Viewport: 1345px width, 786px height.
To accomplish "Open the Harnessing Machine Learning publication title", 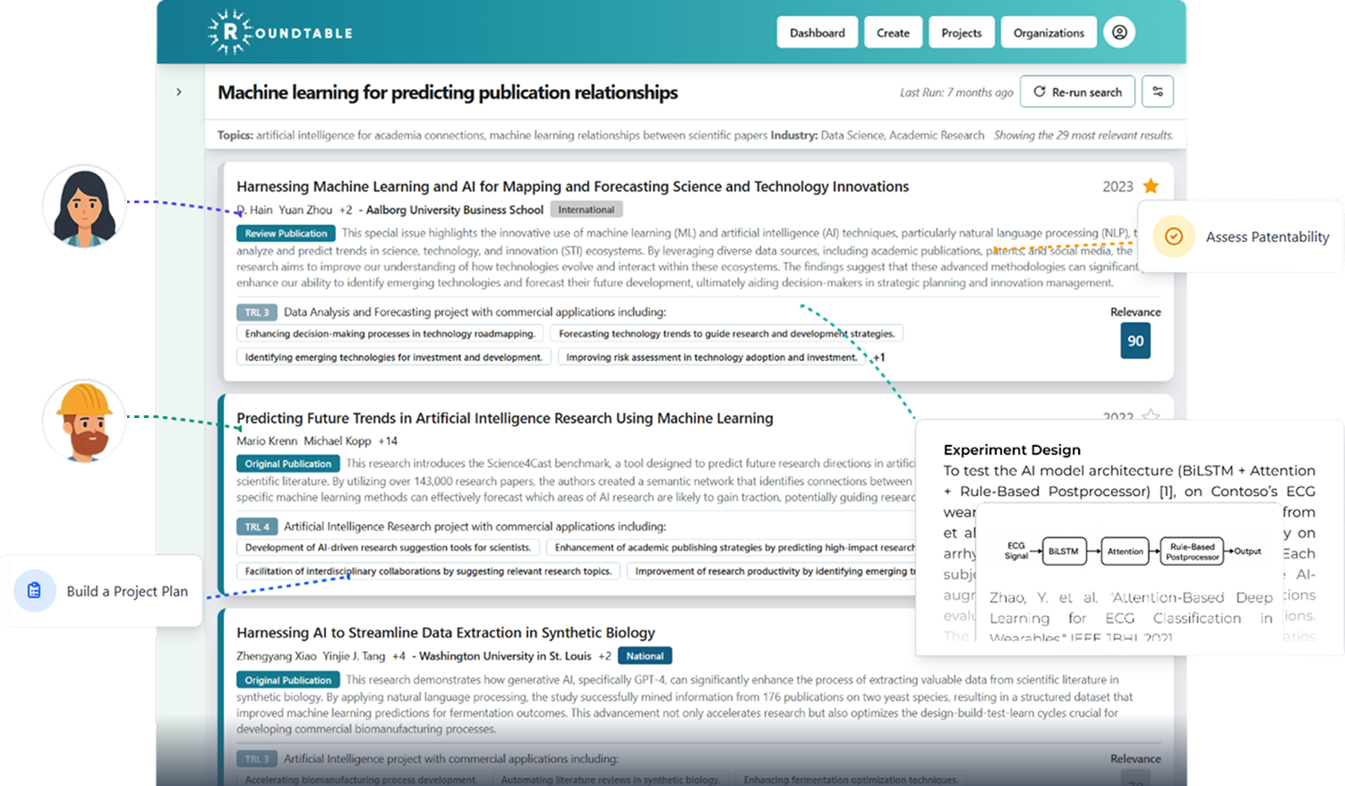I will [572, 186].
